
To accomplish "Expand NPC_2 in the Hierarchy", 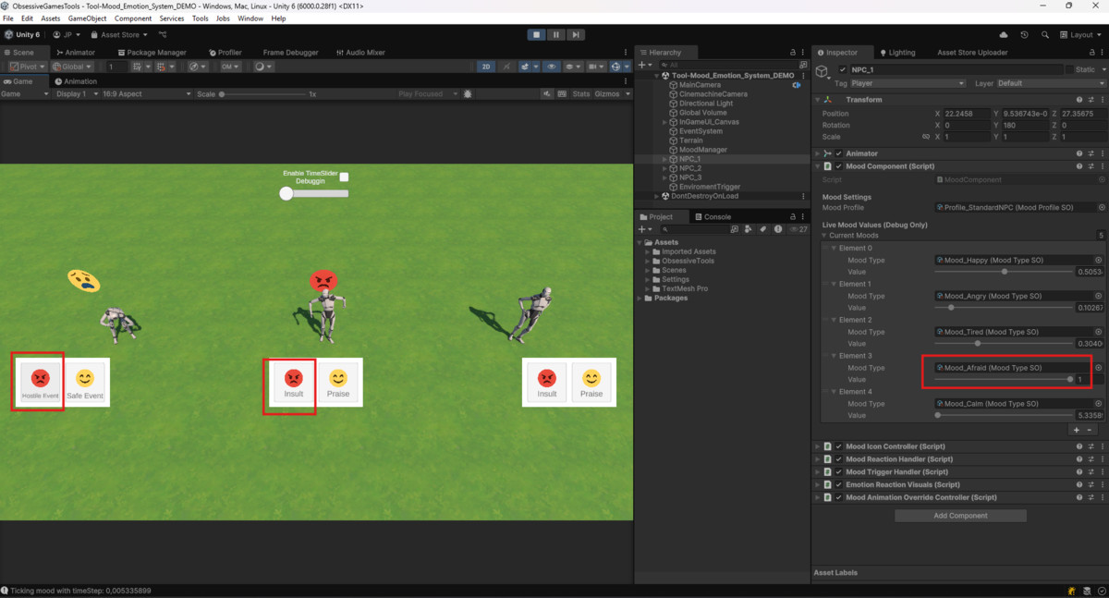I will 664,168.
